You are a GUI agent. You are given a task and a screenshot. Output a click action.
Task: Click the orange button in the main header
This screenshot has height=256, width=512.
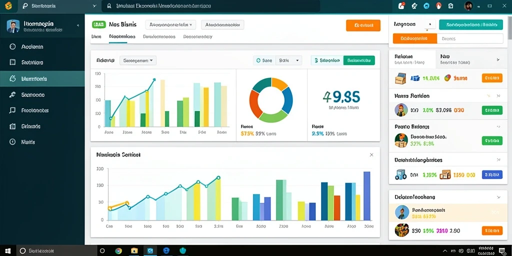pos(363,25)
